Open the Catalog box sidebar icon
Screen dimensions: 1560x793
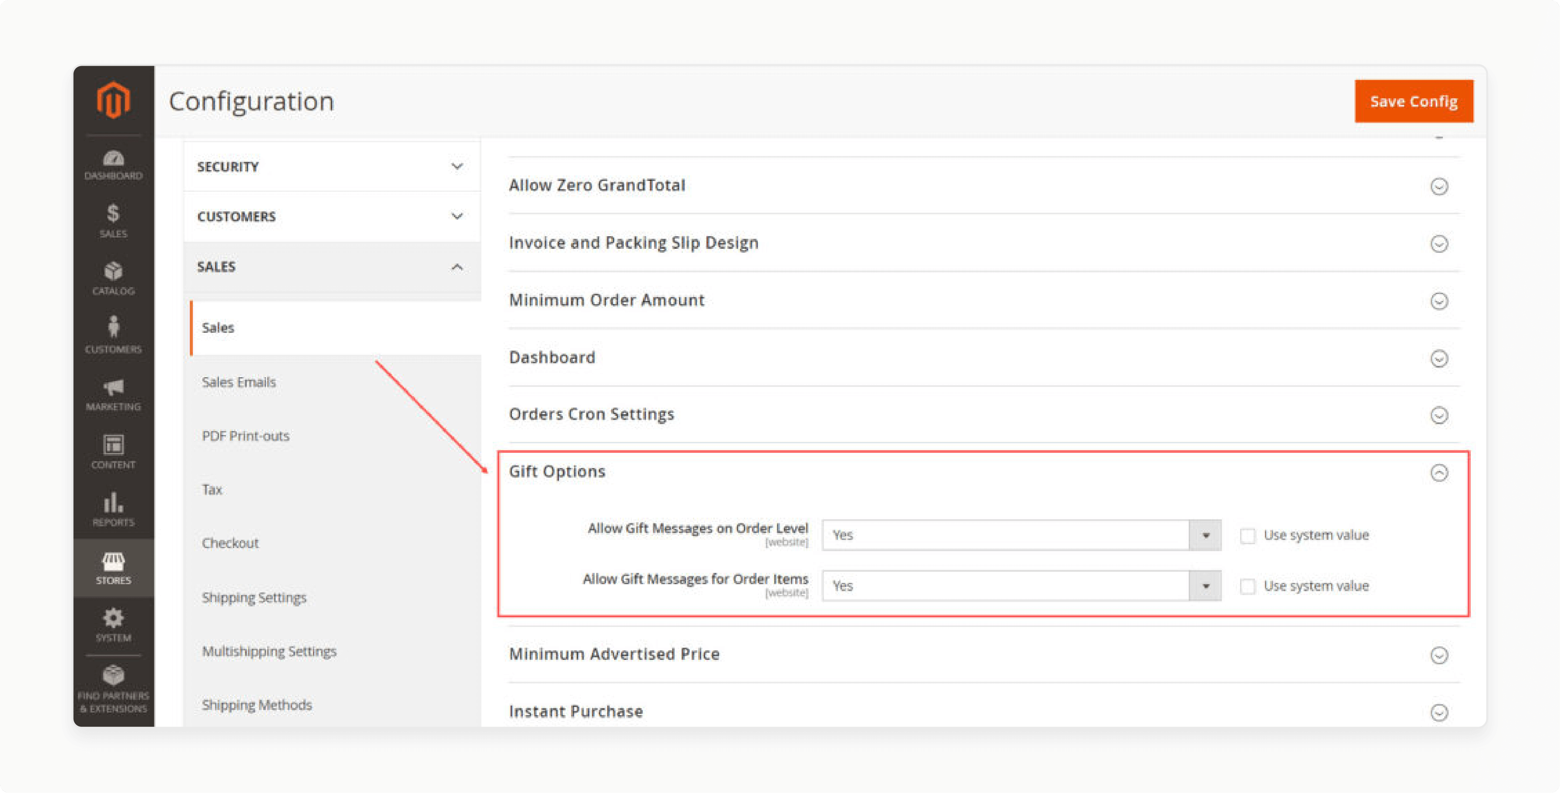[x=113, y=278]
